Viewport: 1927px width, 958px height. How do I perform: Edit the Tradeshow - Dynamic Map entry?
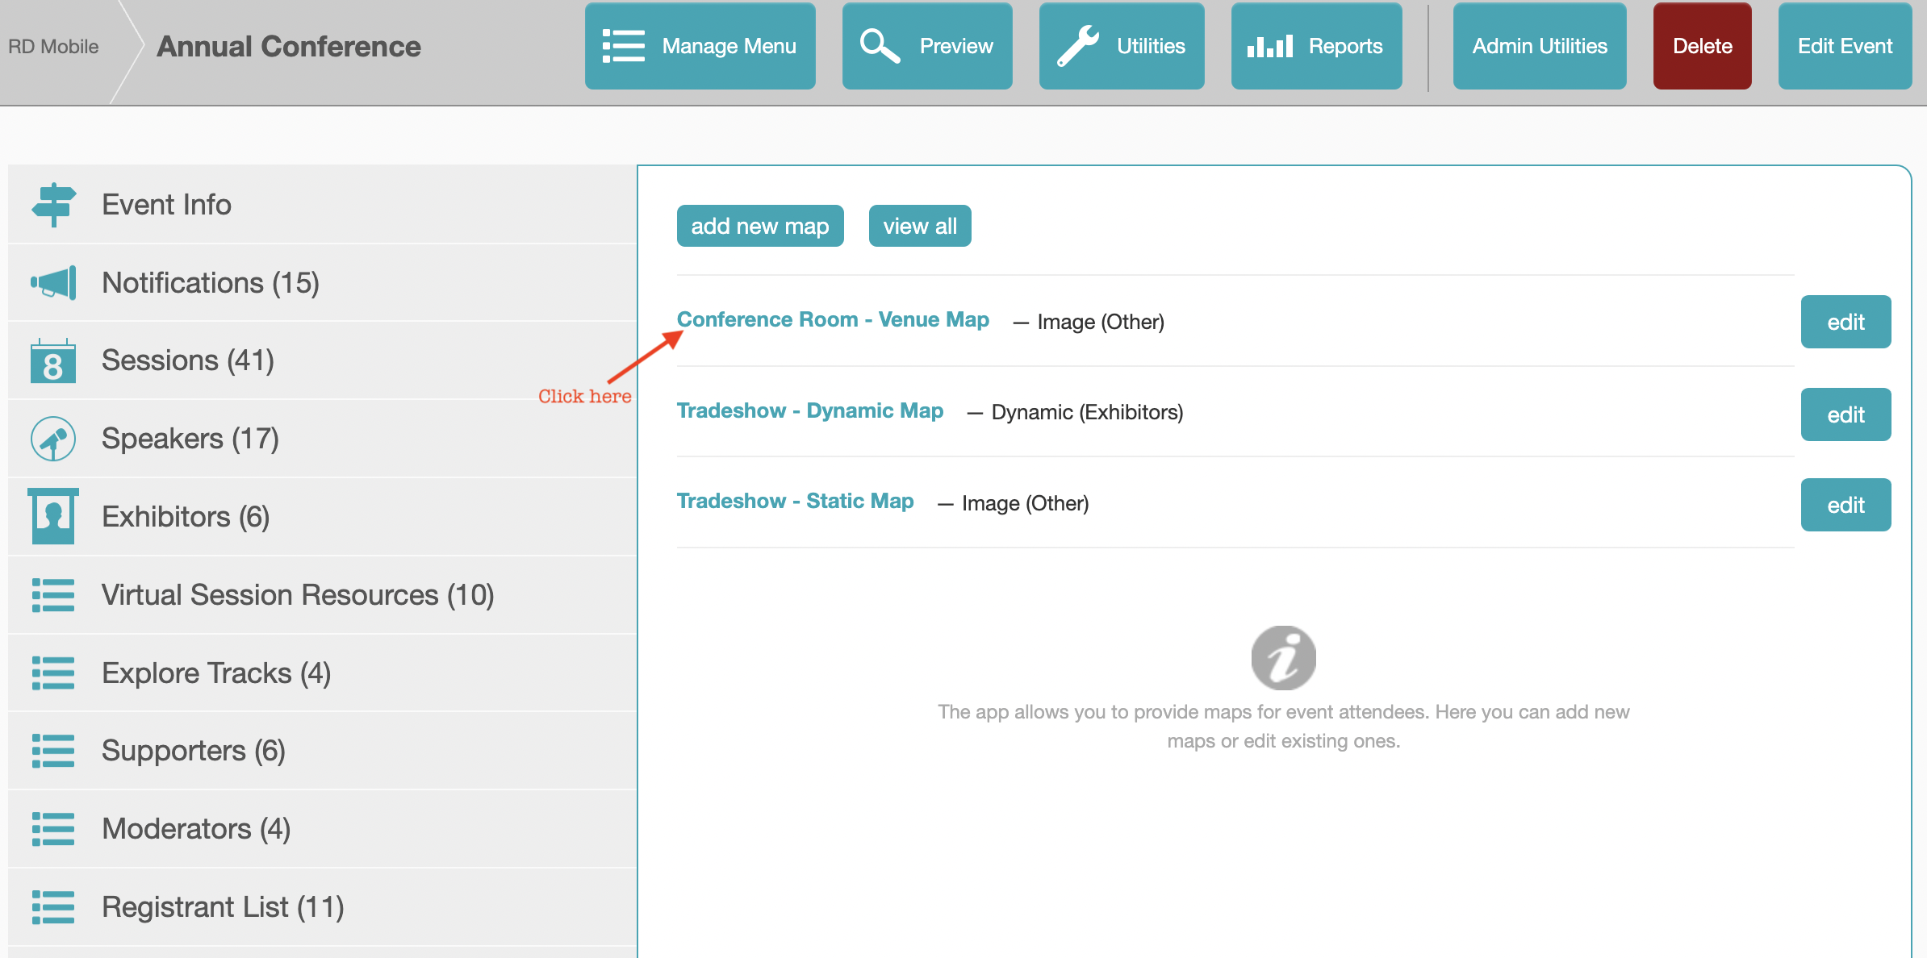tap(1845, 414)
